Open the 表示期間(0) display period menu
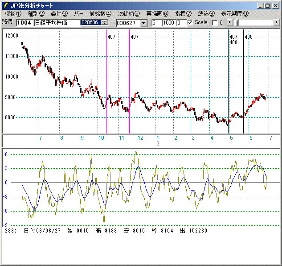Image resolution: width=282 pixels, height=266 pixels. pyautogui.click(x=235, y=14)
